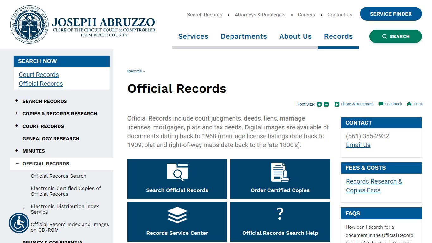Viewport: 432px width, 243px height.
Task: Open the Careers top link
Action: (x=306, y=15)
